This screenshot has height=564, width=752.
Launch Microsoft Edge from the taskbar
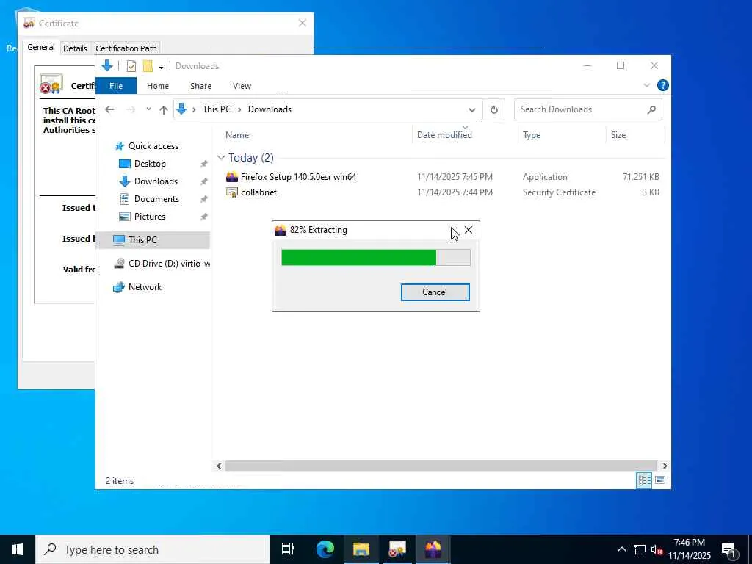pyautogui.click(x=325, y=549)
